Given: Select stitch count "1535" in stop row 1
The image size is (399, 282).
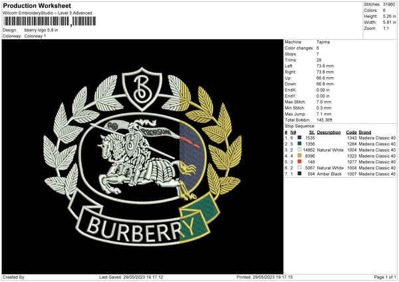Looking at the screenshot, I should pyautogui.click(x=310, y=138).
